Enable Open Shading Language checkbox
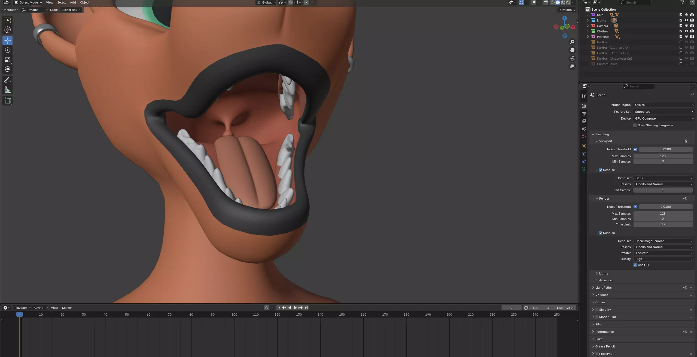697x357 pixels. pyautogui.click(x=635, y=125)
